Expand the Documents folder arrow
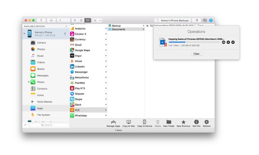The height and width of the screenshot is (155, 259). pyautogui.click(x=144, y=29)
